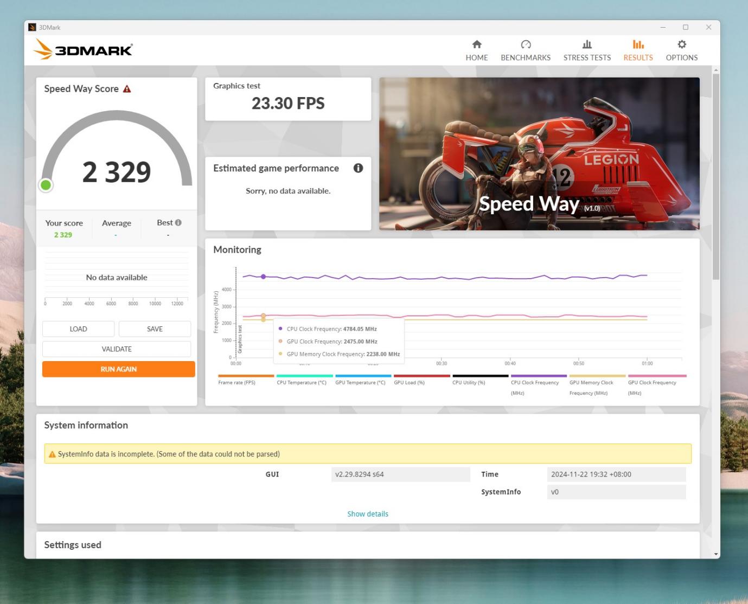Click the 01:00 time label on the chart axis
The width and height of the screenshot is (748, 604).
(647, 363)
